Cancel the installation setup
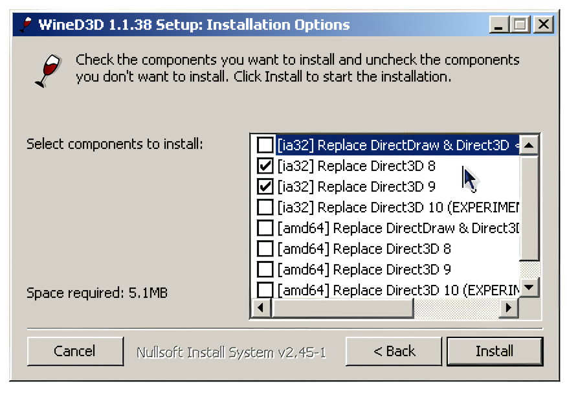This screenshot has height=395, width=567. (x=74, y=351)
